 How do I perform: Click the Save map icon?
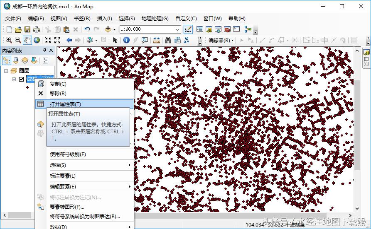[27, 29]
